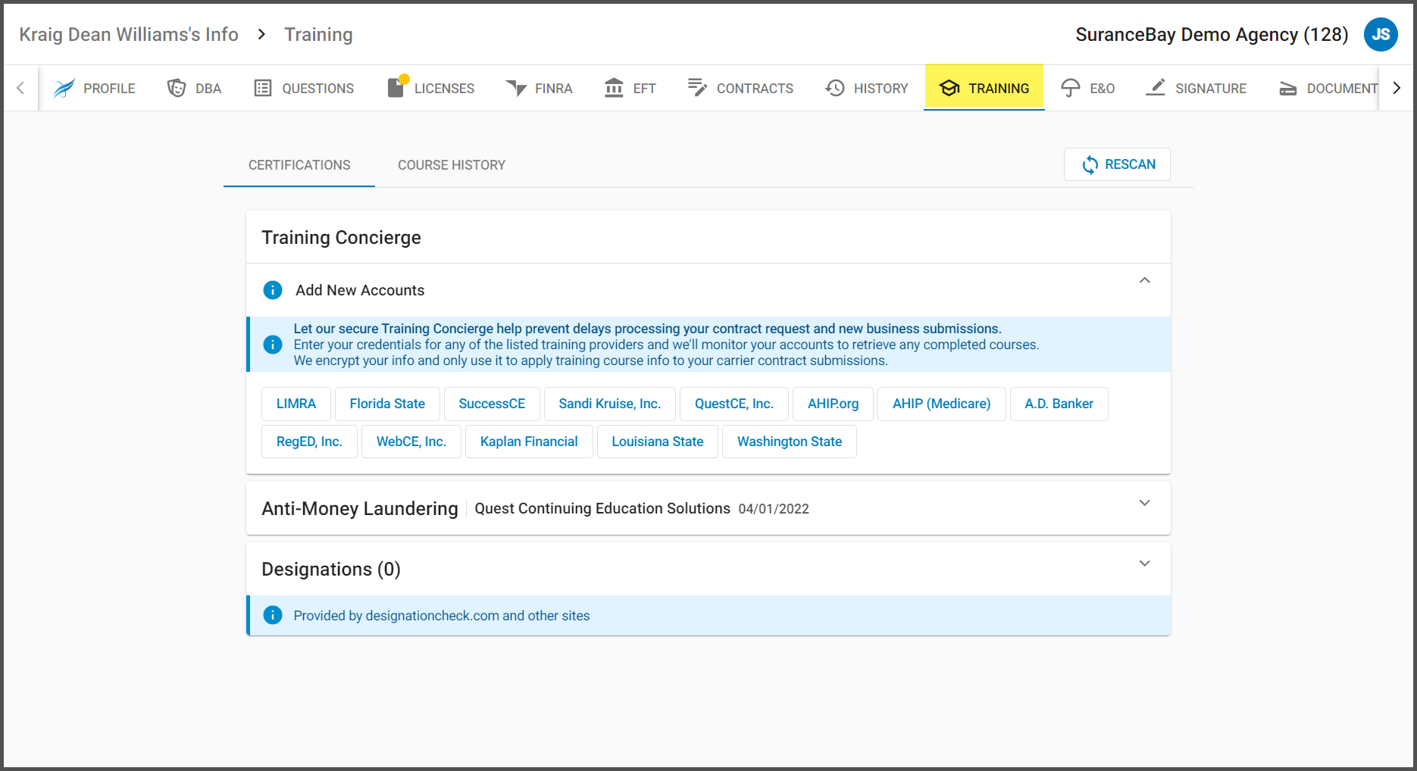Screen dimensions: 1417x771
Task: Expand the Designations (0) panel
Action: click(1144, 563)
